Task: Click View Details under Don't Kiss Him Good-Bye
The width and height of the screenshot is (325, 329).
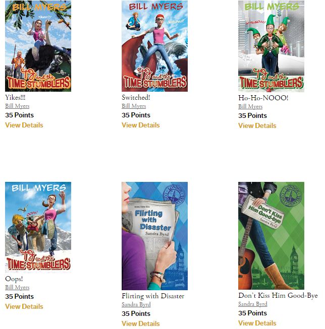Action: coord(257,323)
